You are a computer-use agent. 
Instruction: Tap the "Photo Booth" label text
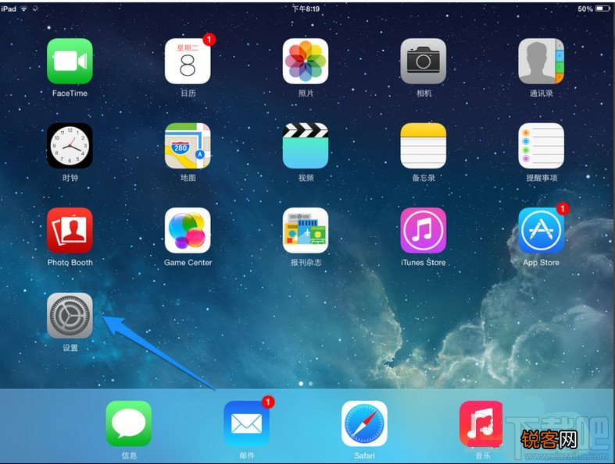(x=70, y=262)
